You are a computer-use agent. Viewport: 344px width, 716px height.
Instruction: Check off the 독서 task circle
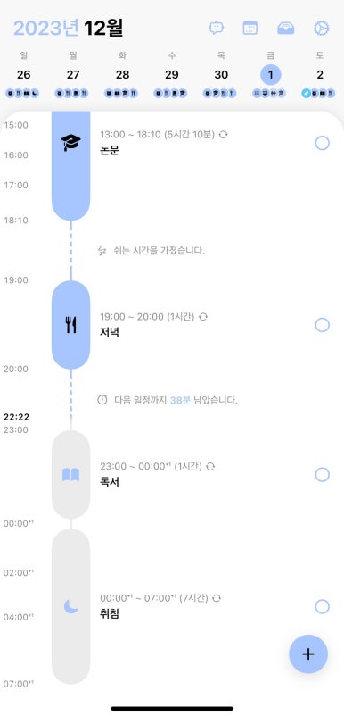pyautogui.click(x=322, y=475)
